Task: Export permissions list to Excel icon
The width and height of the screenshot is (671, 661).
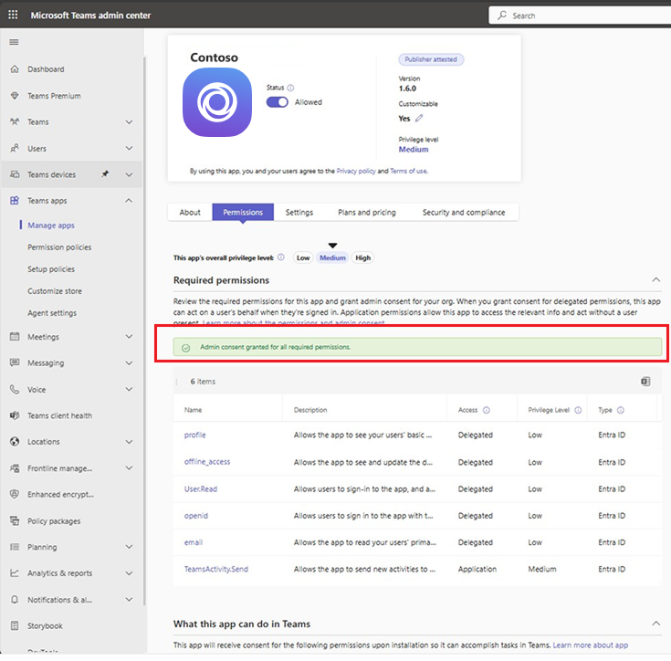Action: click(x=645, y=382)
